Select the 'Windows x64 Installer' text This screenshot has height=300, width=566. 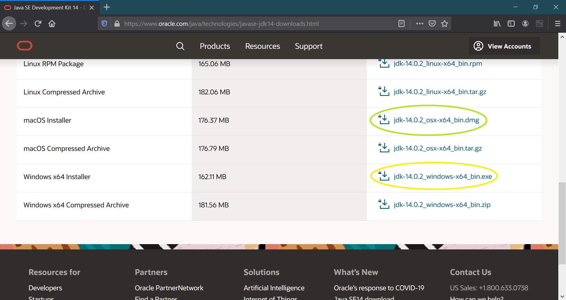pyautogui.click(x=57, y=177)
